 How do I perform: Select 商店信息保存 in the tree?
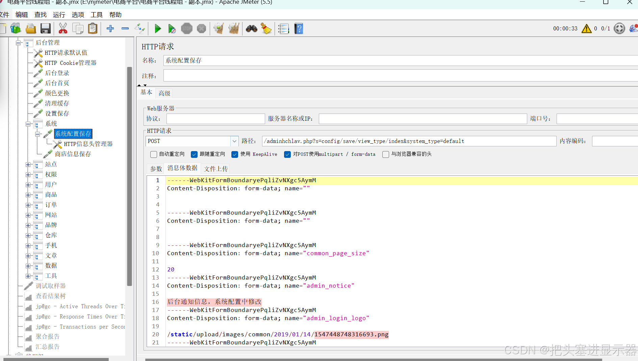73,154
